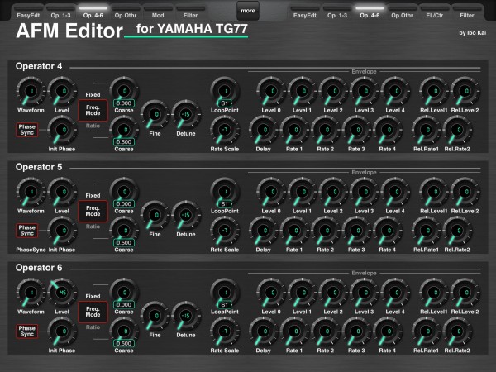Image resolution: width=496 pixels, height=372 pixels.
Task: Click Operator 5 Rate Scale knob
Action: pos(225,231)
